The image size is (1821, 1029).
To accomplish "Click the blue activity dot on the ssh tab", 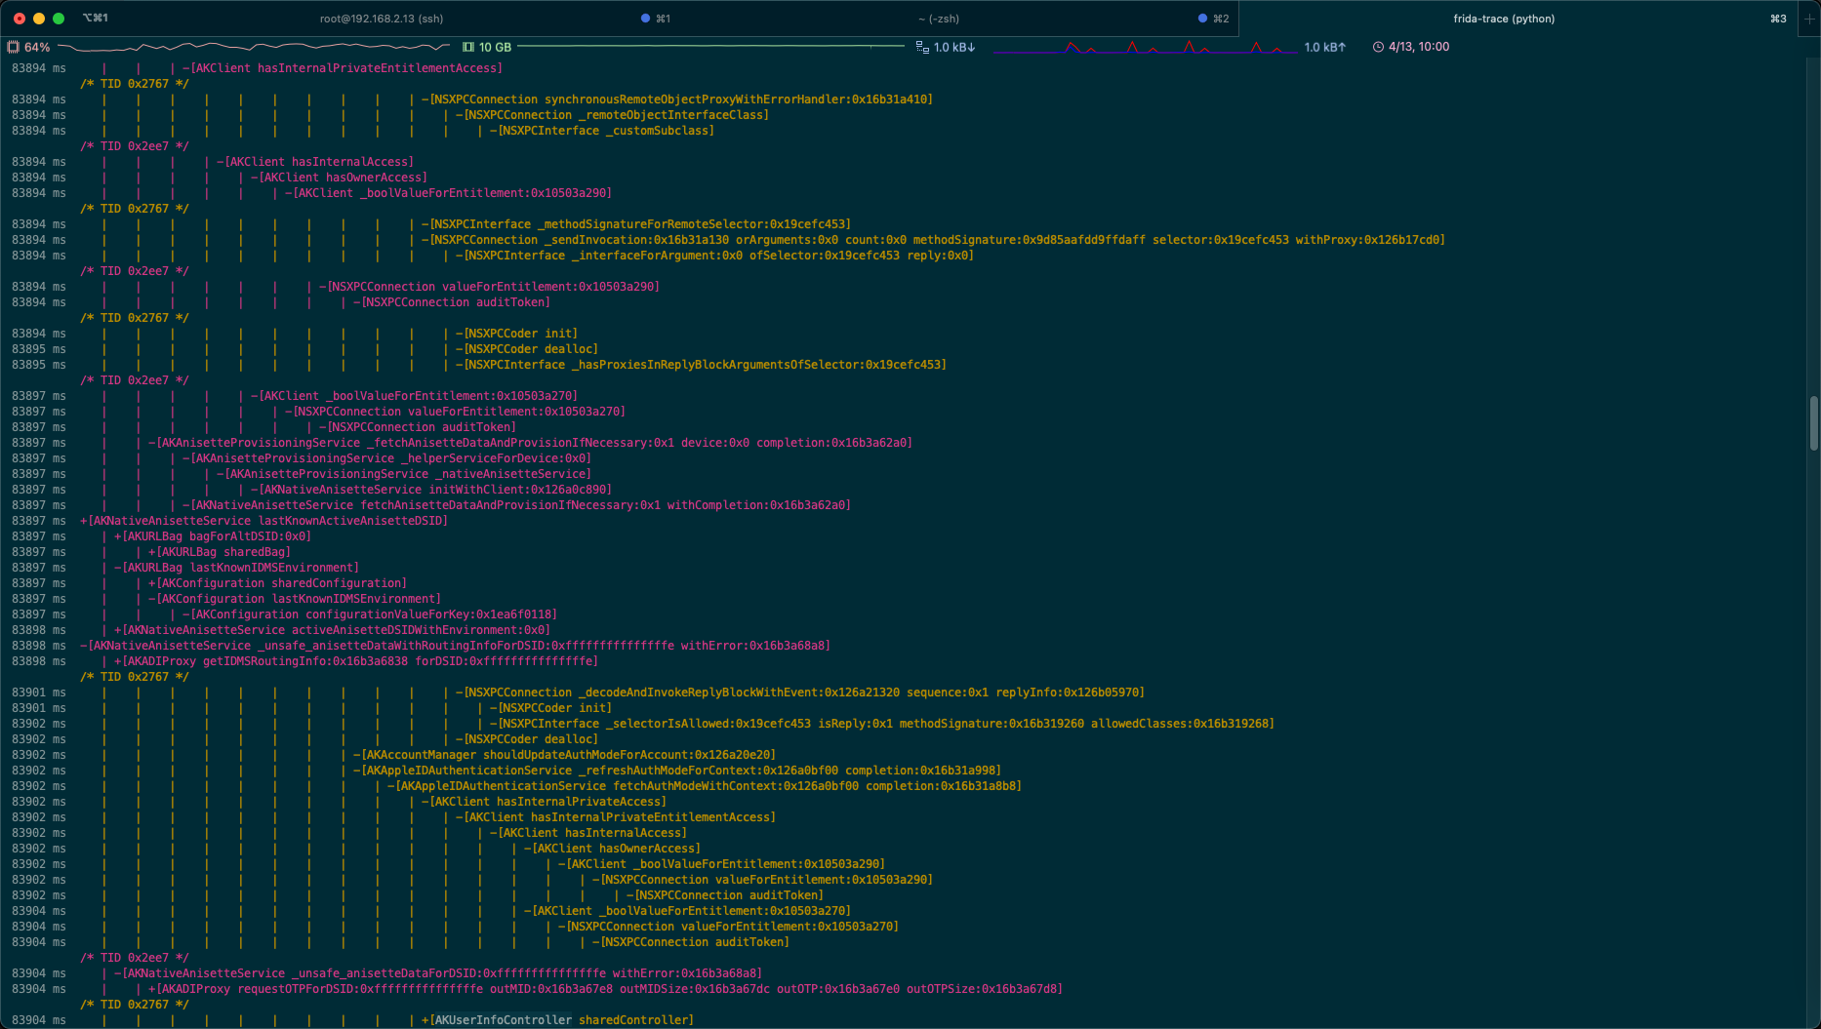I will (645, 19).
